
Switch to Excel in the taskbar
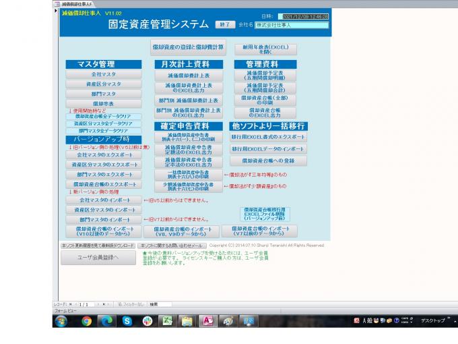pyautogui.click(x=166, y=321)
